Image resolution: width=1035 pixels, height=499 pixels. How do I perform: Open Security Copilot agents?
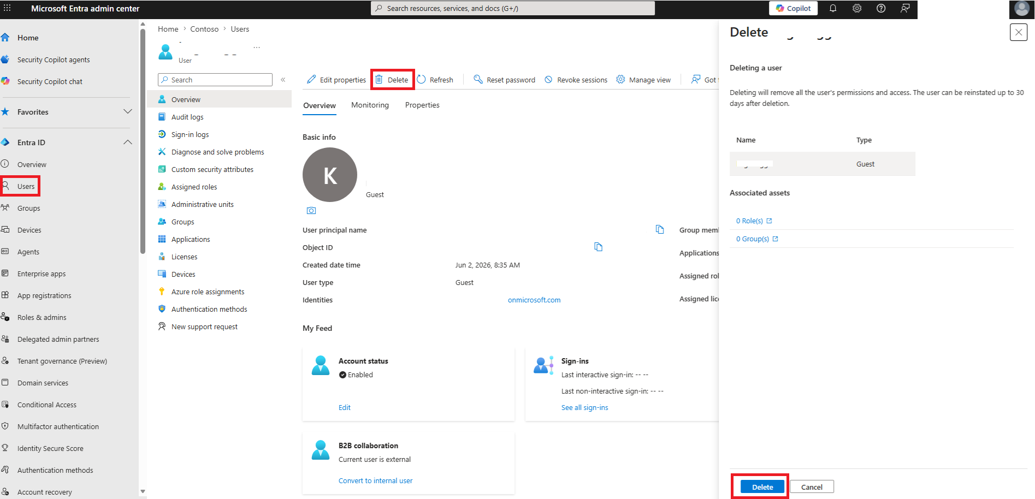pyautogui.click(x=54, y=60)
